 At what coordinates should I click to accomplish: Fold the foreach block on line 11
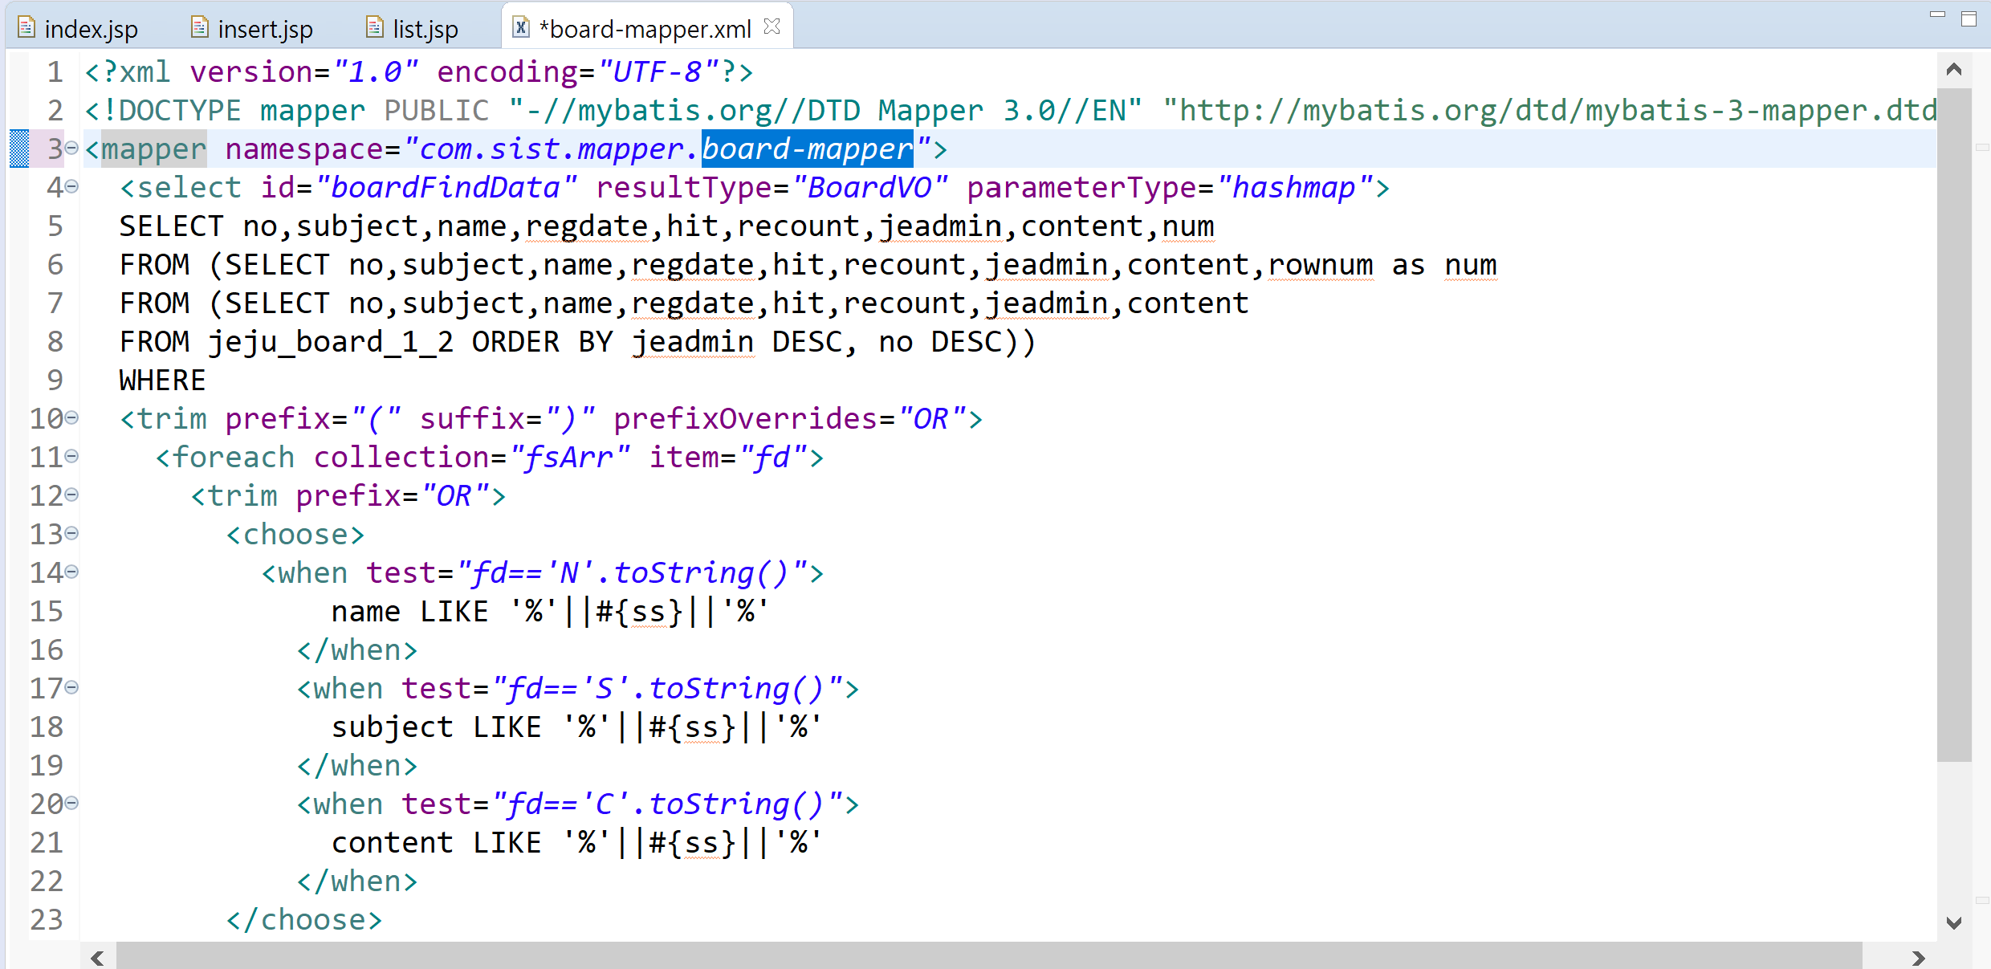pyautogui.click(x=71, y=456)
